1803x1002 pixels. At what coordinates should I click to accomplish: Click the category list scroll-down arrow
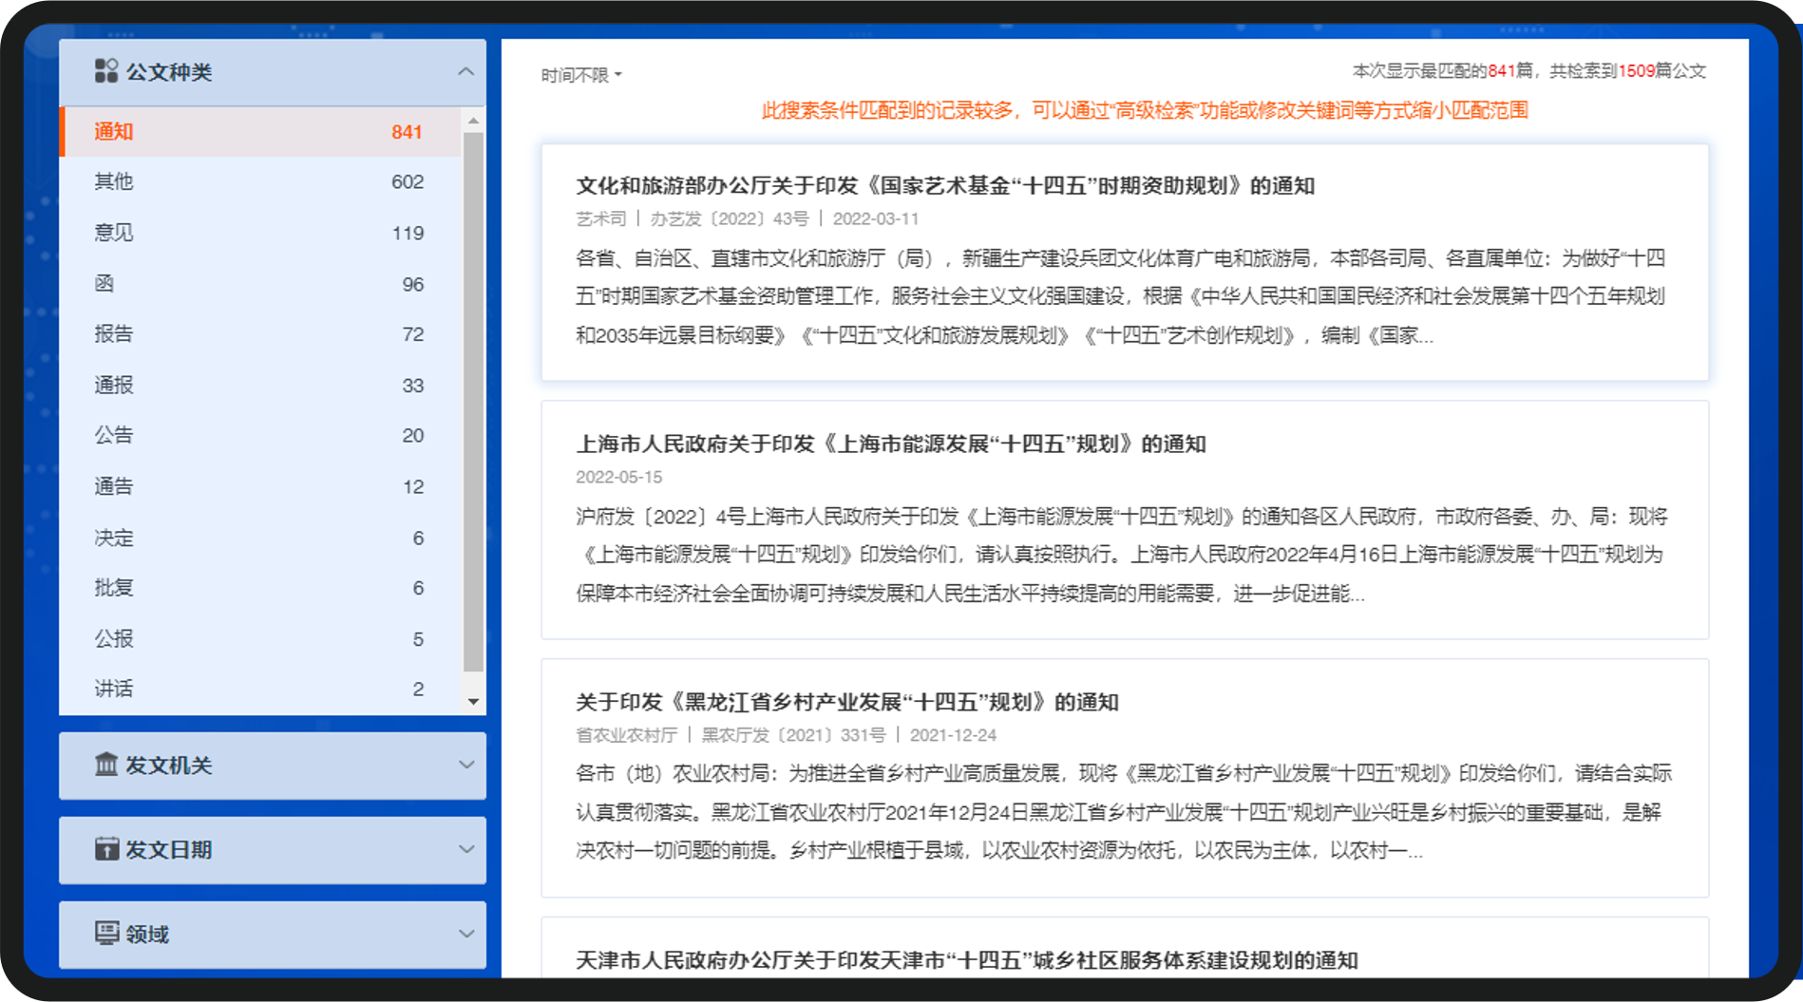coord(473,702)
